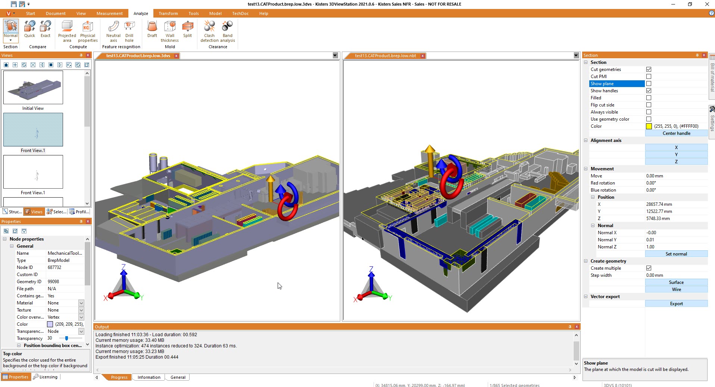
Task: Enable Use geometry color checkbox
Action: [649, 119]
